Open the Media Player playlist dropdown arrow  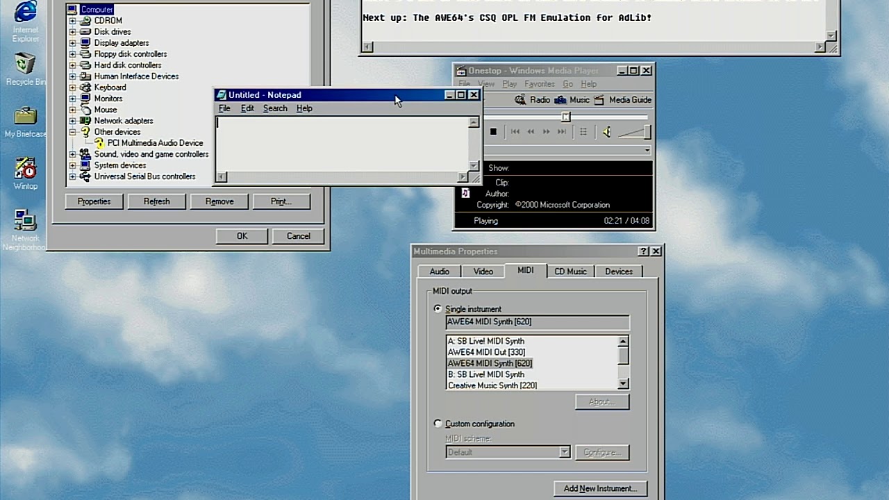click(647, 150)
